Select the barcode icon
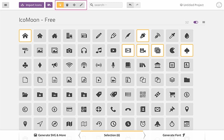The image size is (224, 140). pyautogui.click(x=128, y=94)
